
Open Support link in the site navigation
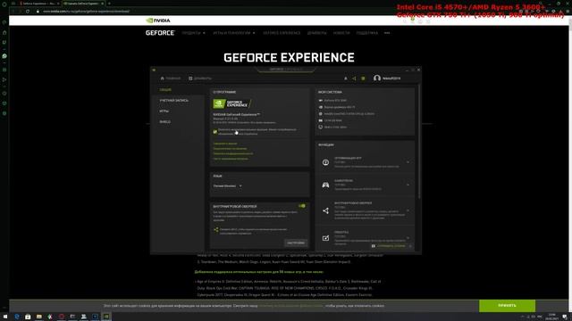pos(367,33)
